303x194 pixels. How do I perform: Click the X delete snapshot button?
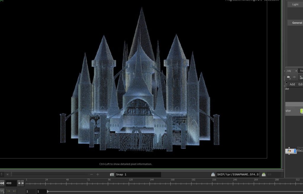click(x=7, y=175)
